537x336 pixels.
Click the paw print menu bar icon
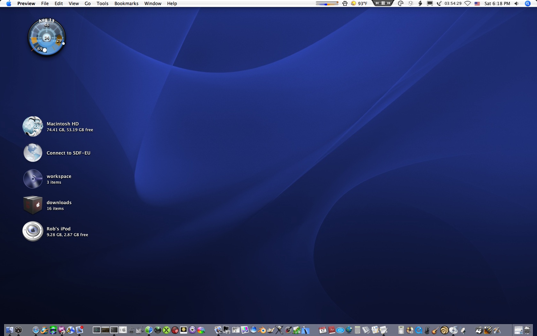345,4
